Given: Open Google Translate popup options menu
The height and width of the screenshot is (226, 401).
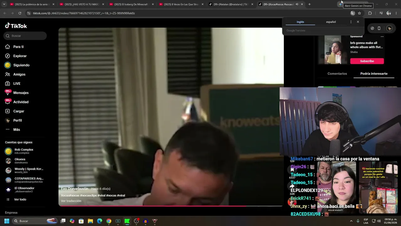Looking at the screenshot, I should (x=351, y=22).
